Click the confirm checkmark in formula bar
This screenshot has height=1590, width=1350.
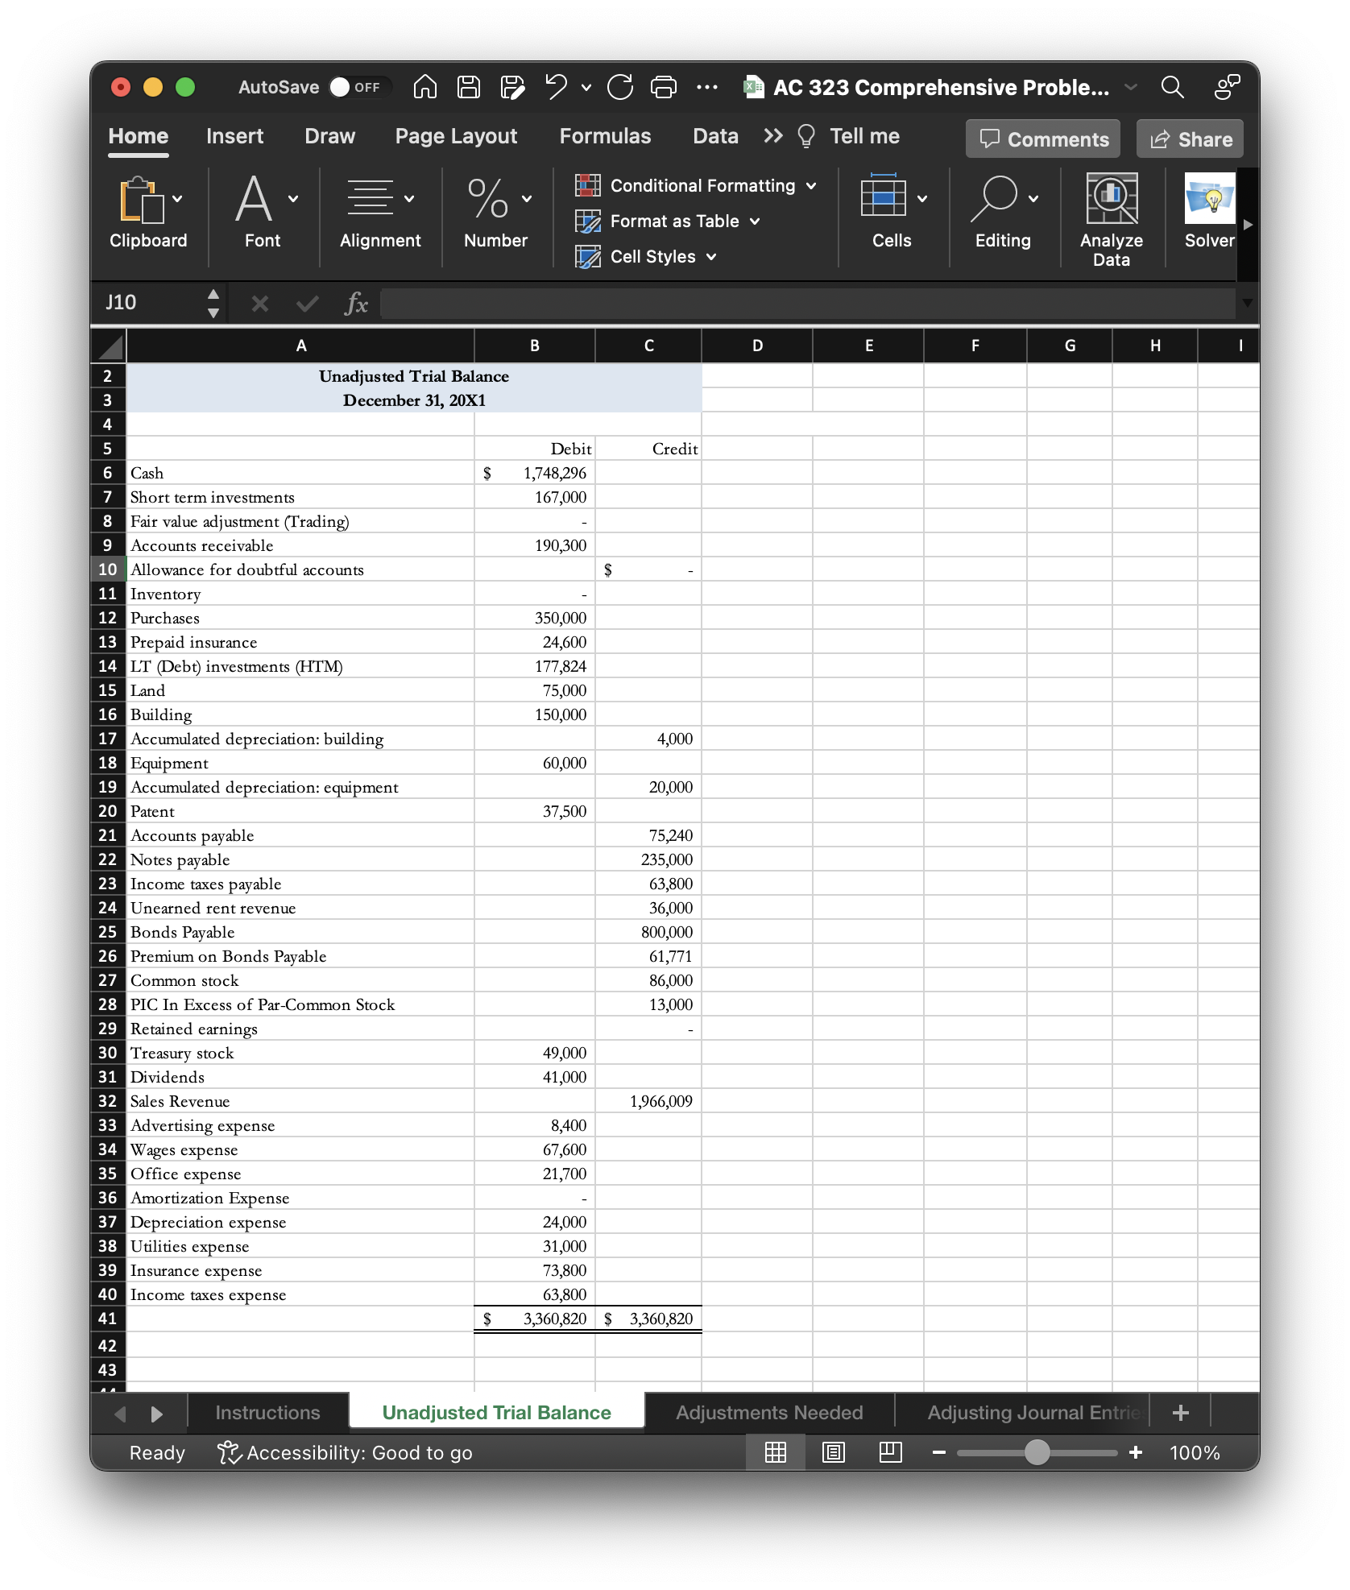308,304
